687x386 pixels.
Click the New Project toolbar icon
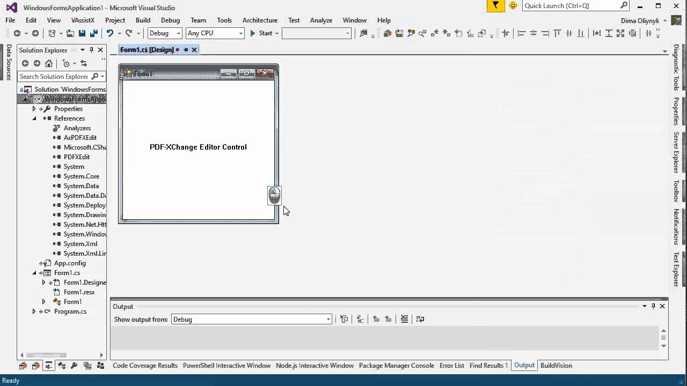click(52, 33)
